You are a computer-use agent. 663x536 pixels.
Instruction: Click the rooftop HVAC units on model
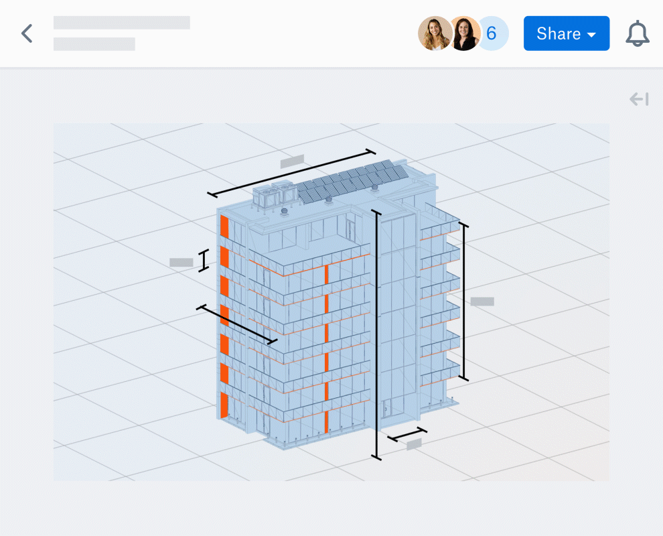point(275,194)
